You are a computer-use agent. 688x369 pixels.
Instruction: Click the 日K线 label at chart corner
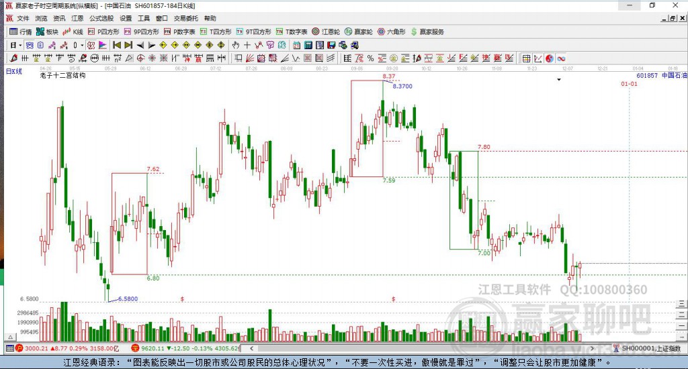pyautogui.click(x=13, y=71)
